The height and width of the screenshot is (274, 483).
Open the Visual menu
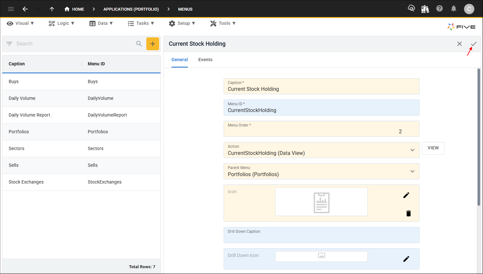click(20, 23)
